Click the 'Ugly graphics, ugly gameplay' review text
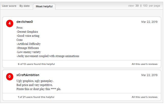 pos(35,81)
